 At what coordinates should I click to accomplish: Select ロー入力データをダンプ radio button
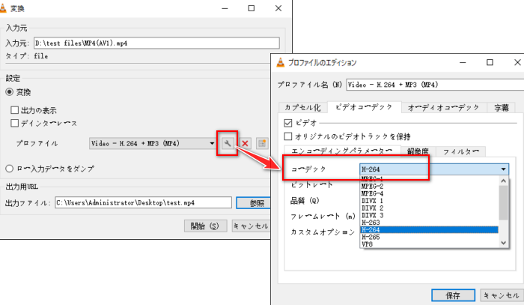[x=9, y=169]
